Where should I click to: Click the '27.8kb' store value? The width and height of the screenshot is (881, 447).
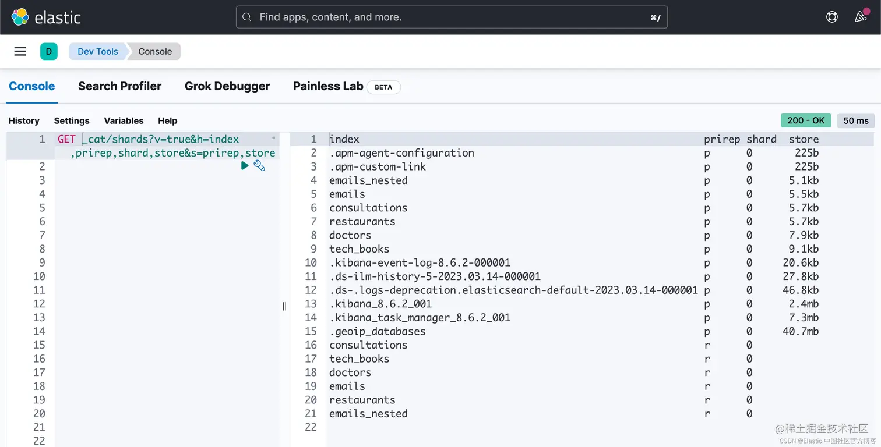click(x=801, y=276)
